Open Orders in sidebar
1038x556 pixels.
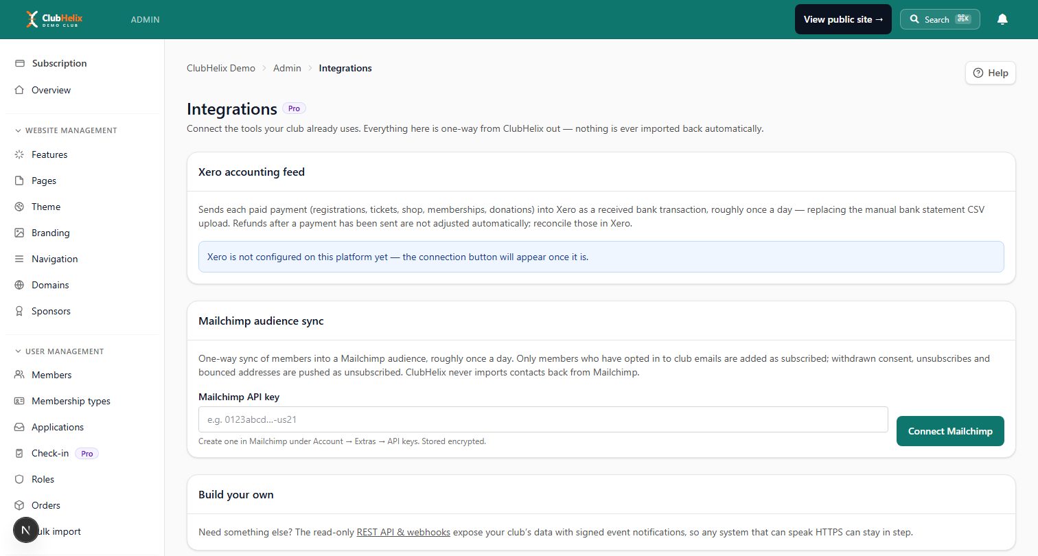click(x=82, y=505)
